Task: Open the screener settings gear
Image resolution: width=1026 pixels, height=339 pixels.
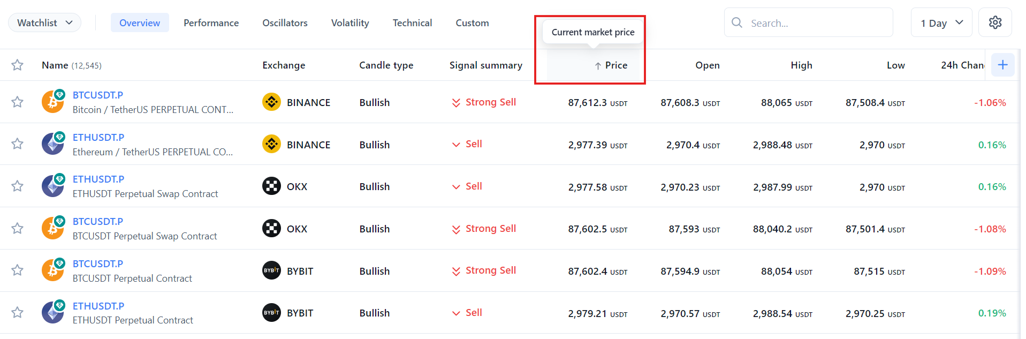Action: coord(995,22)
